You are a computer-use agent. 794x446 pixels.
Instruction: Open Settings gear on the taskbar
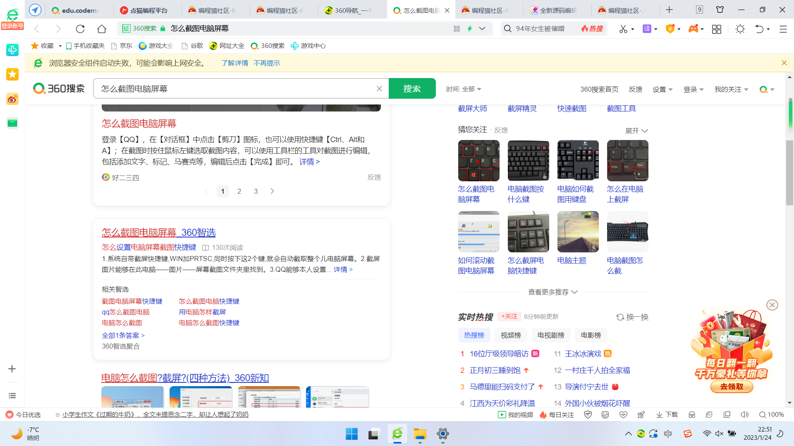[x=442, y=434]
